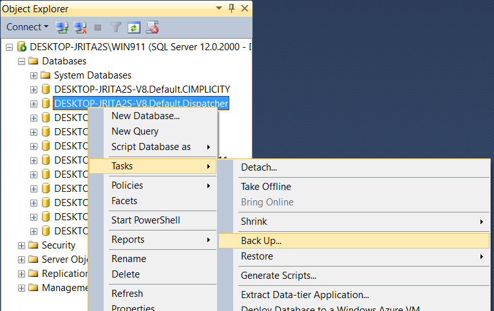Screen dimensions: 494x311
Task: Click the Delete/activity script toolbar icon
Action: coord(152,28)
